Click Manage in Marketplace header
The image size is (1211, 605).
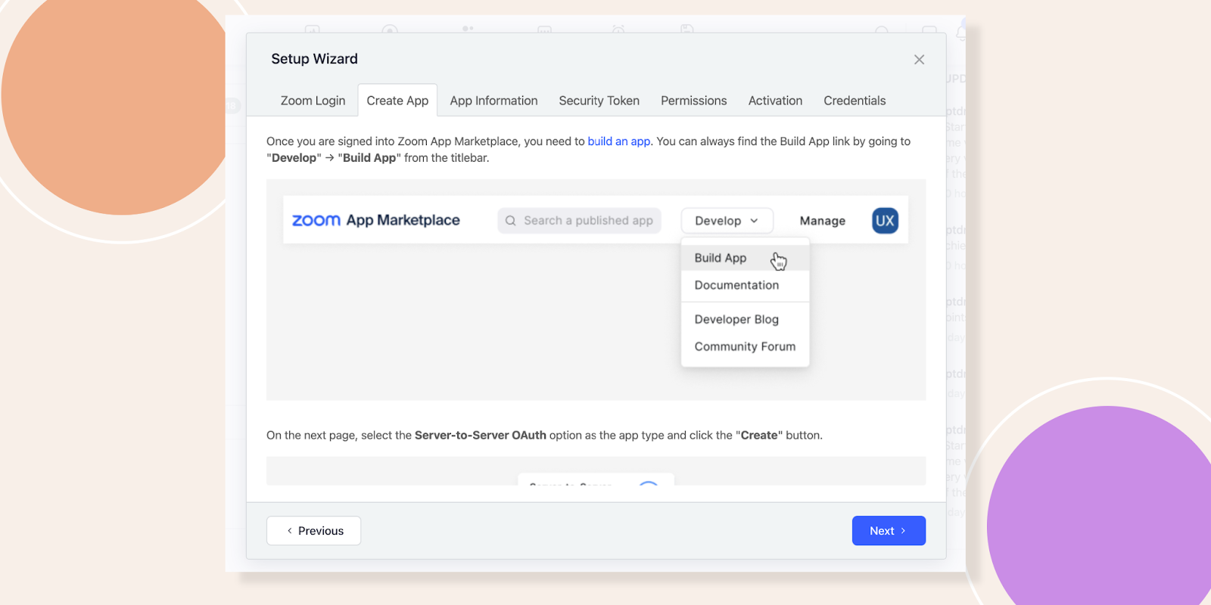tap(822, 221)
